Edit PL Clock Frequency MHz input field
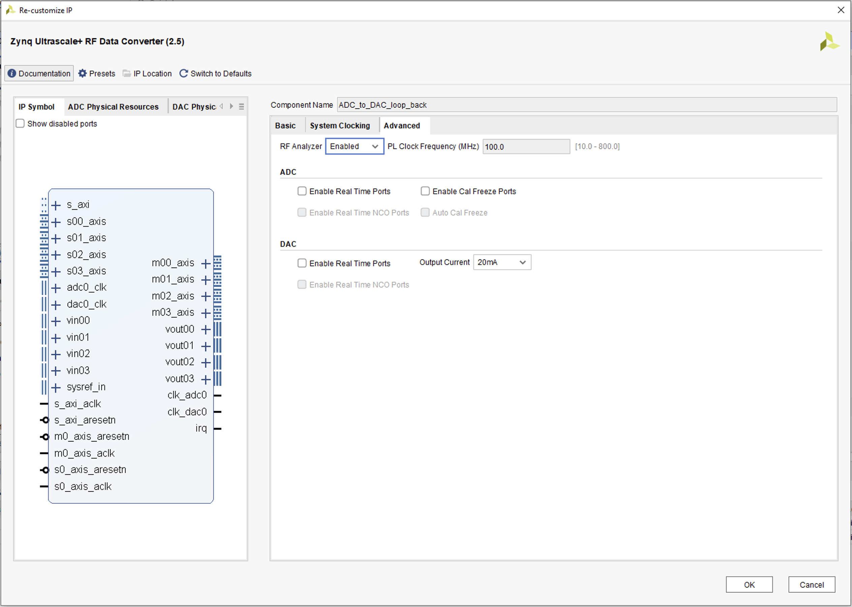 pos(525,146)
